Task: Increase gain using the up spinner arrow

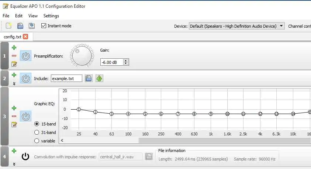Action: coord(125,61)
